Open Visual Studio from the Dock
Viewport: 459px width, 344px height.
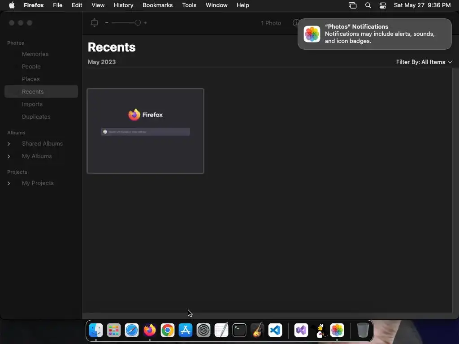tap(301, 330)
